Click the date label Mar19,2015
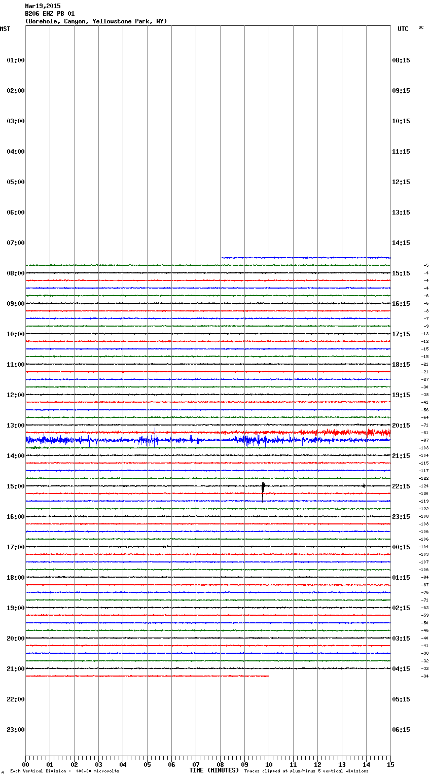The image size is (431, 778). click(43, 6)
